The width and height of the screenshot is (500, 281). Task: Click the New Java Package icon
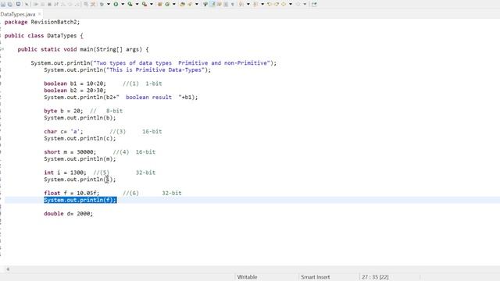(x=159, y=4)
